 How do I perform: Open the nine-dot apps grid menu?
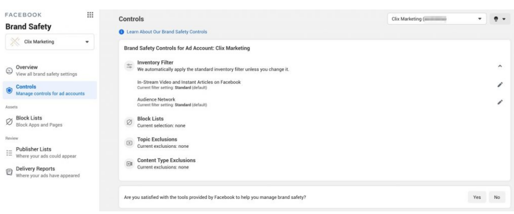[x=90, y=15]
